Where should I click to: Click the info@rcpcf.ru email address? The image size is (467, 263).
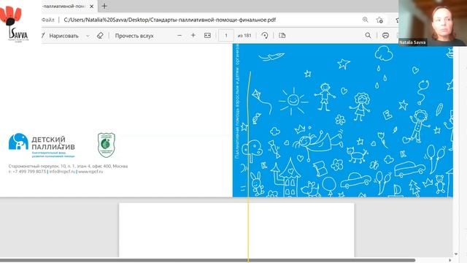click(62, 172)
